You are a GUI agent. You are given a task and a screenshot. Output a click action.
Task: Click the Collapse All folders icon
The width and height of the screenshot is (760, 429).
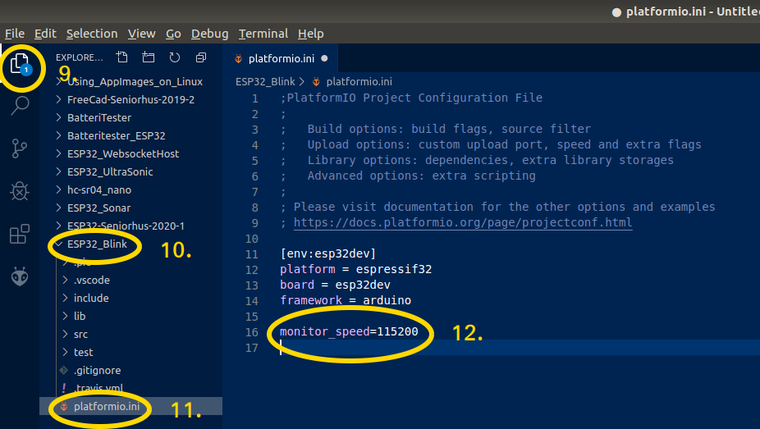point(200,57)
